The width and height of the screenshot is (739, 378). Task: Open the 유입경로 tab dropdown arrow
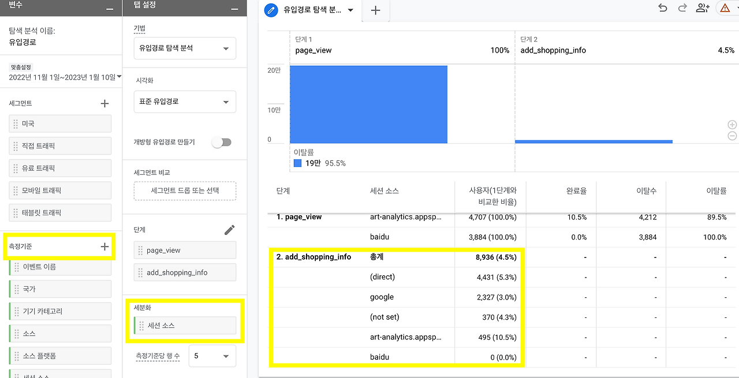click(x=350, y=10)
